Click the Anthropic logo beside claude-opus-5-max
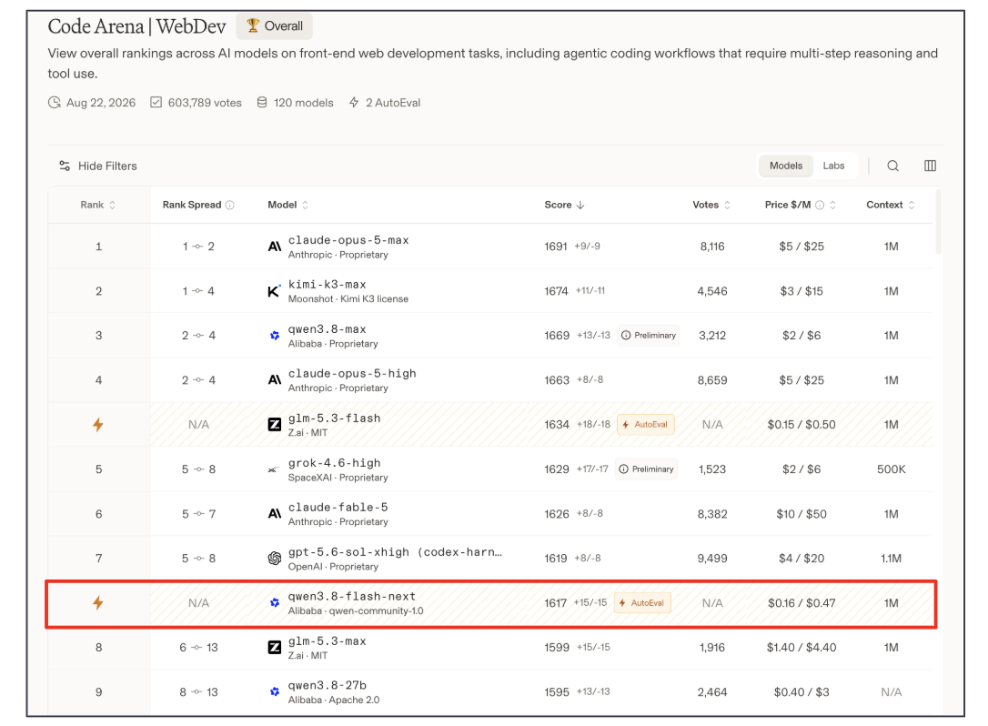Screen dimensions: 988x726 pos(274,247)
